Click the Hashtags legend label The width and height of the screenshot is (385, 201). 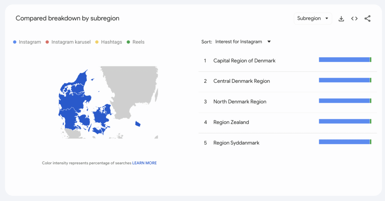pos(111,42)
